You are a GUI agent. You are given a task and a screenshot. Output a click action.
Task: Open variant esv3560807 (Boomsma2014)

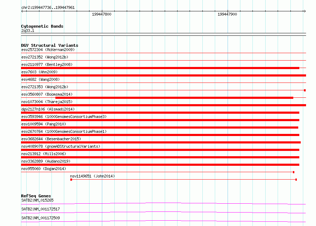pyautogui.click(x=47, y=94)
